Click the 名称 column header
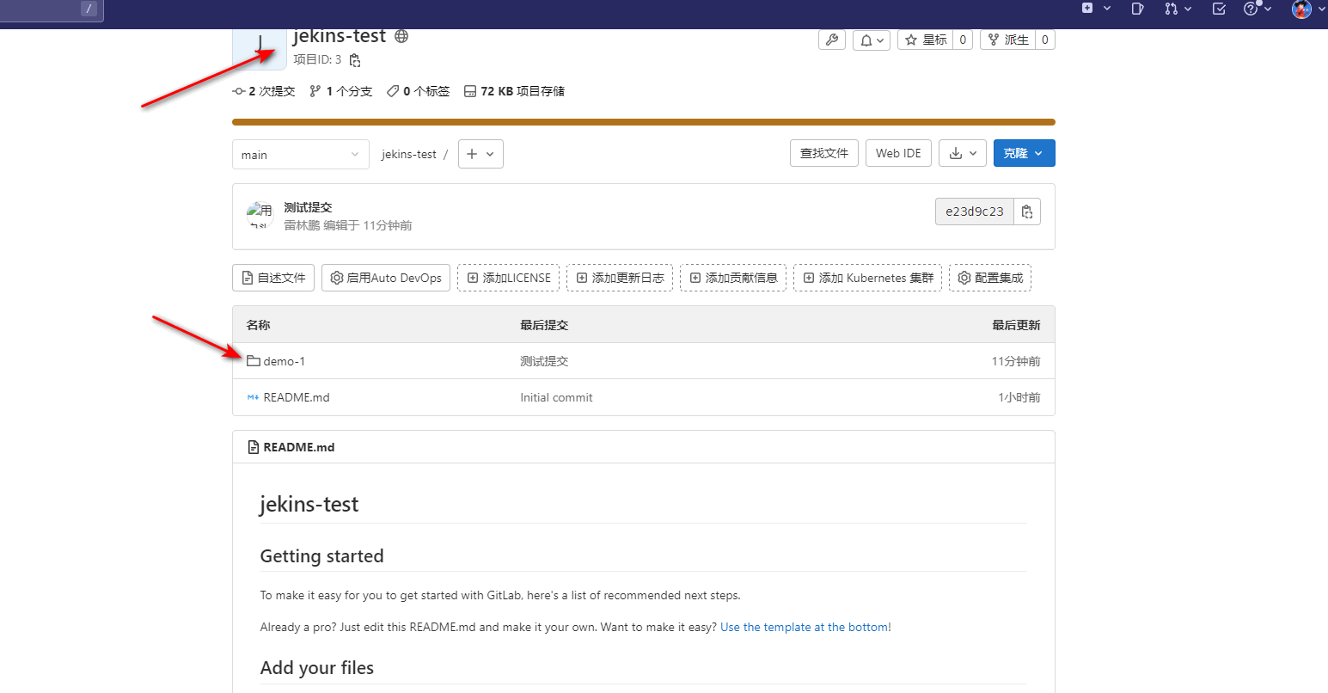1328x693 pixels. pos(258,325)
